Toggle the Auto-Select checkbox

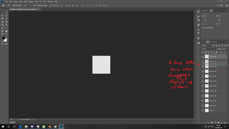point(14,5)
